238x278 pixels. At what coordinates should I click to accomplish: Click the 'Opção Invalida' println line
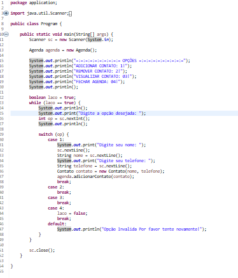(132, 229)
